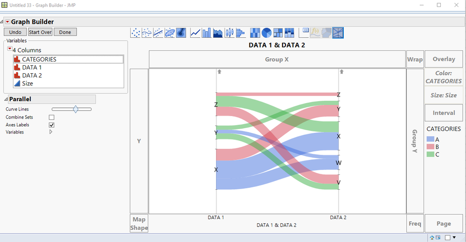Select the Area chart element icon
The image size is (466, 242).
(218, 33)
